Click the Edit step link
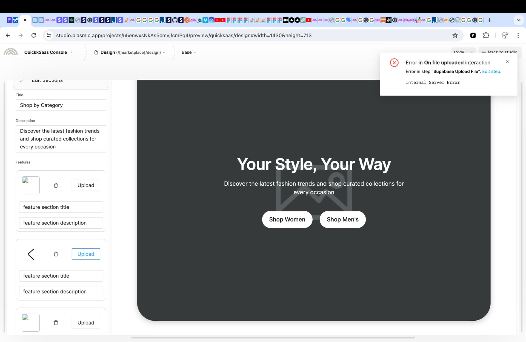The width and height of the screenshot is (526, 342). [491, 71]
